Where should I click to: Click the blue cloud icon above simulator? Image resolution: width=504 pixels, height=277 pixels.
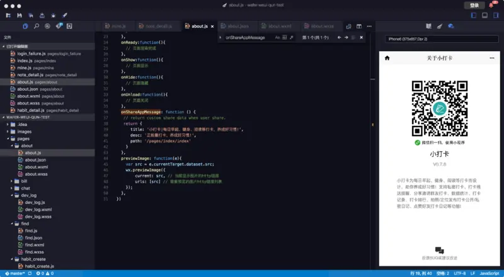(451, 26)
